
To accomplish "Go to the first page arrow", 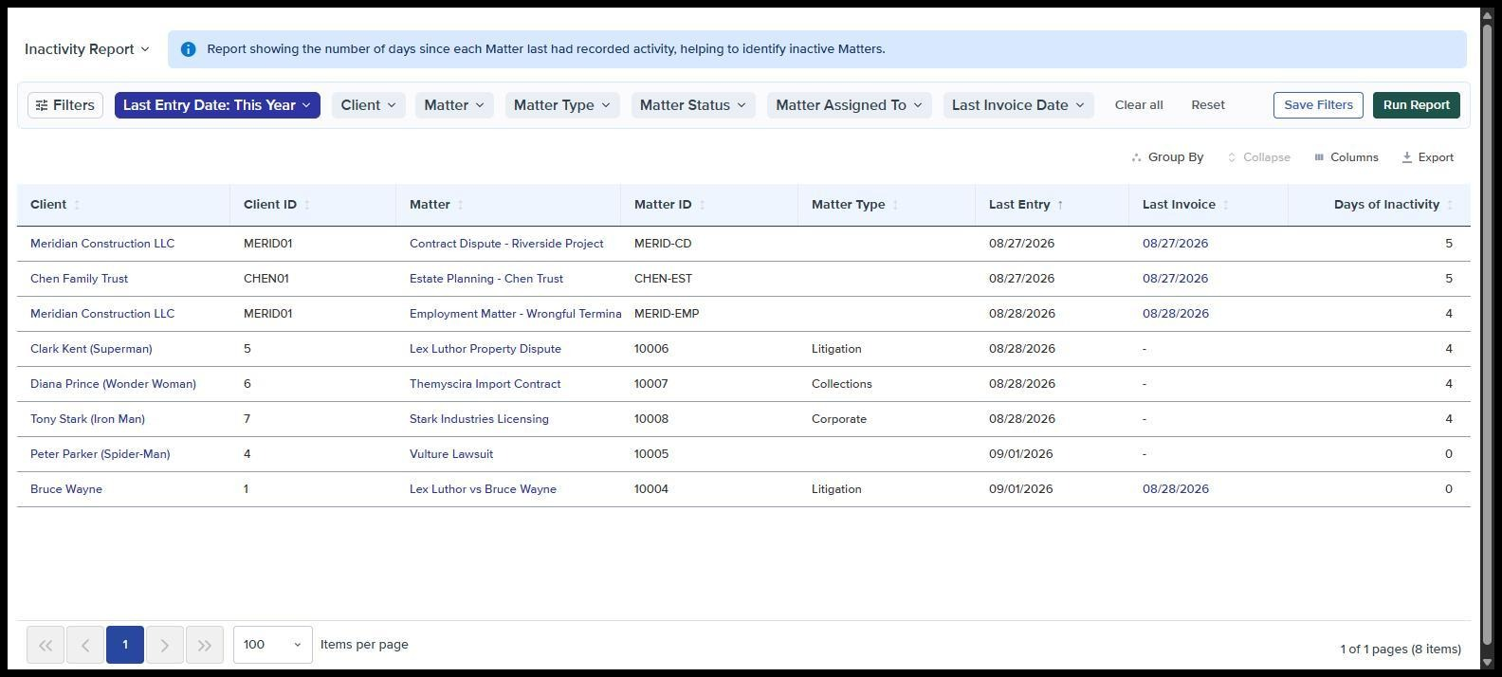I will [46, 645].
